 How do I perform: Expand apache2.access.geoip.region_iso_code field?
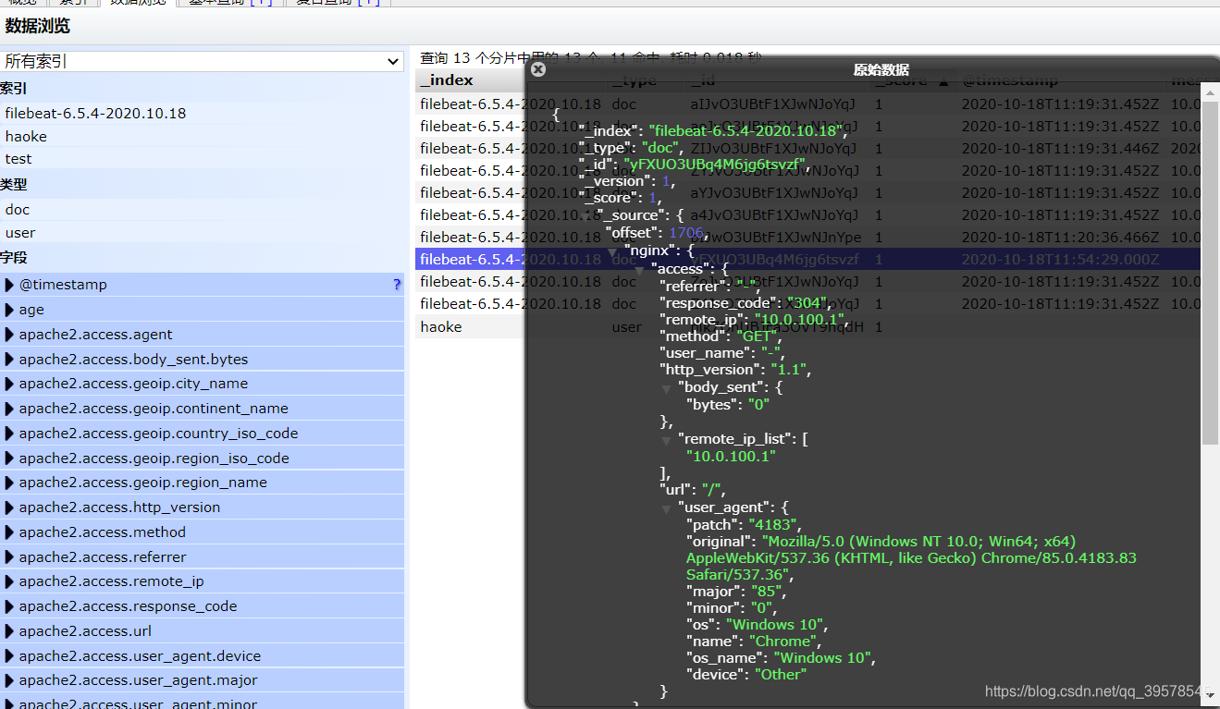pyautogui.click(x=10, y=458)
